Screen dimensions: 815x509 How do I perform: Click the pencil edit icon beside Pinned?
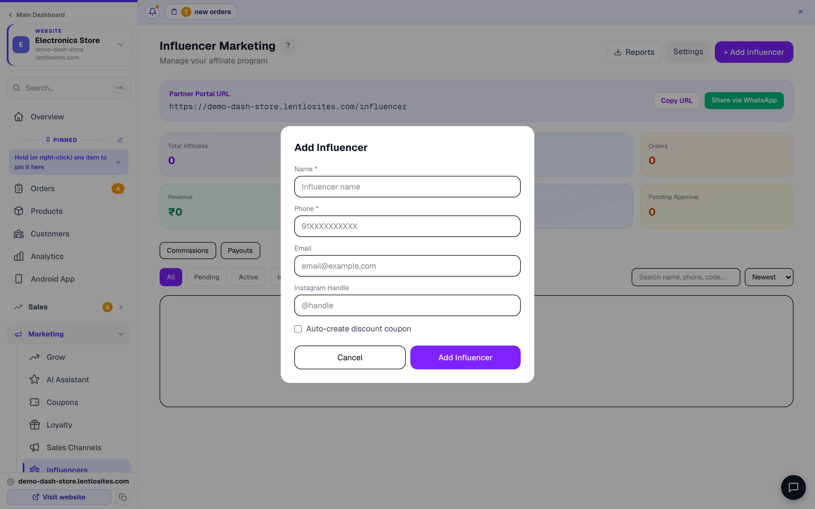coord(120,140)
